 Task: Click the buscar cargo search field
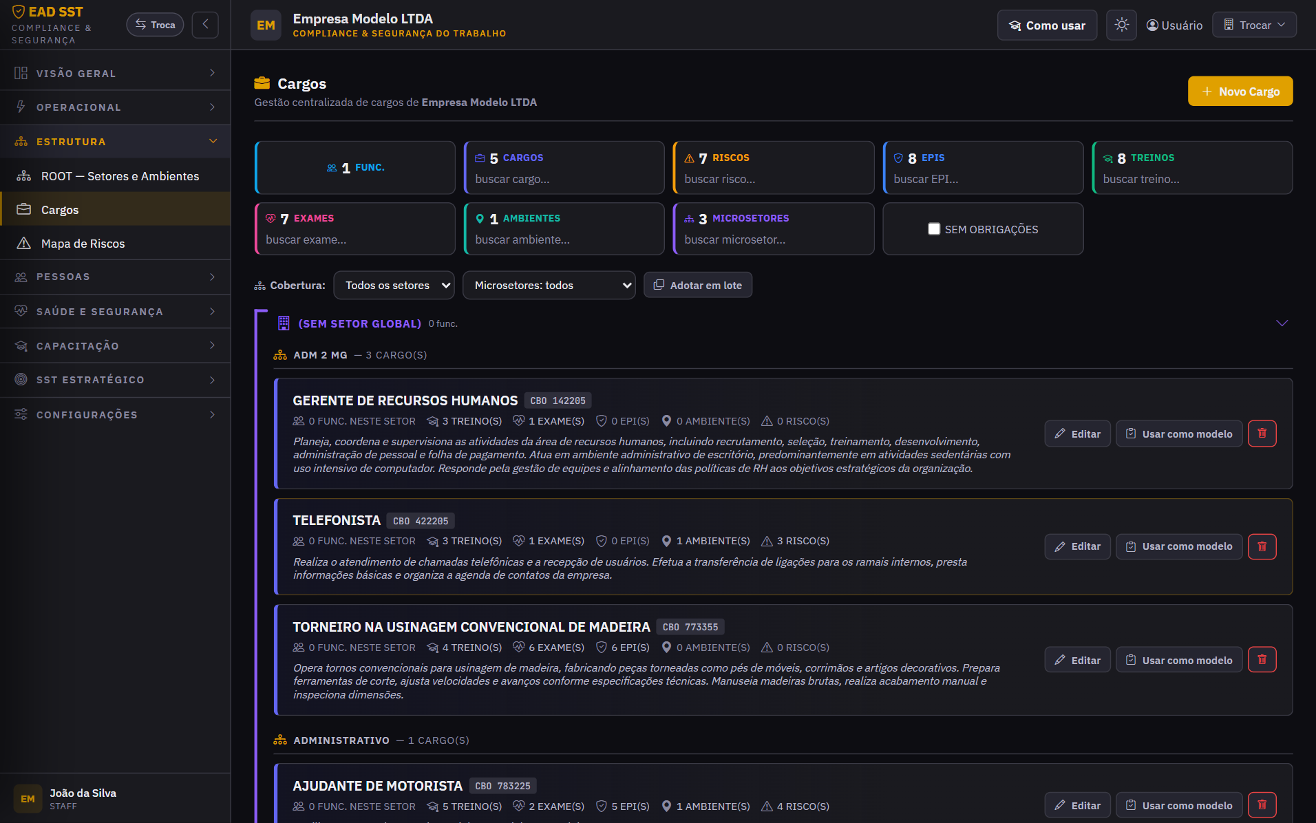[564, 179]
